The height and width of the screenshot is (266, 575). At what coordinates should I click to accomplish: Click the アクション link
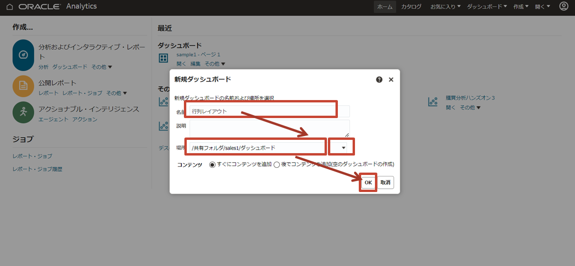tap(85, 119)
